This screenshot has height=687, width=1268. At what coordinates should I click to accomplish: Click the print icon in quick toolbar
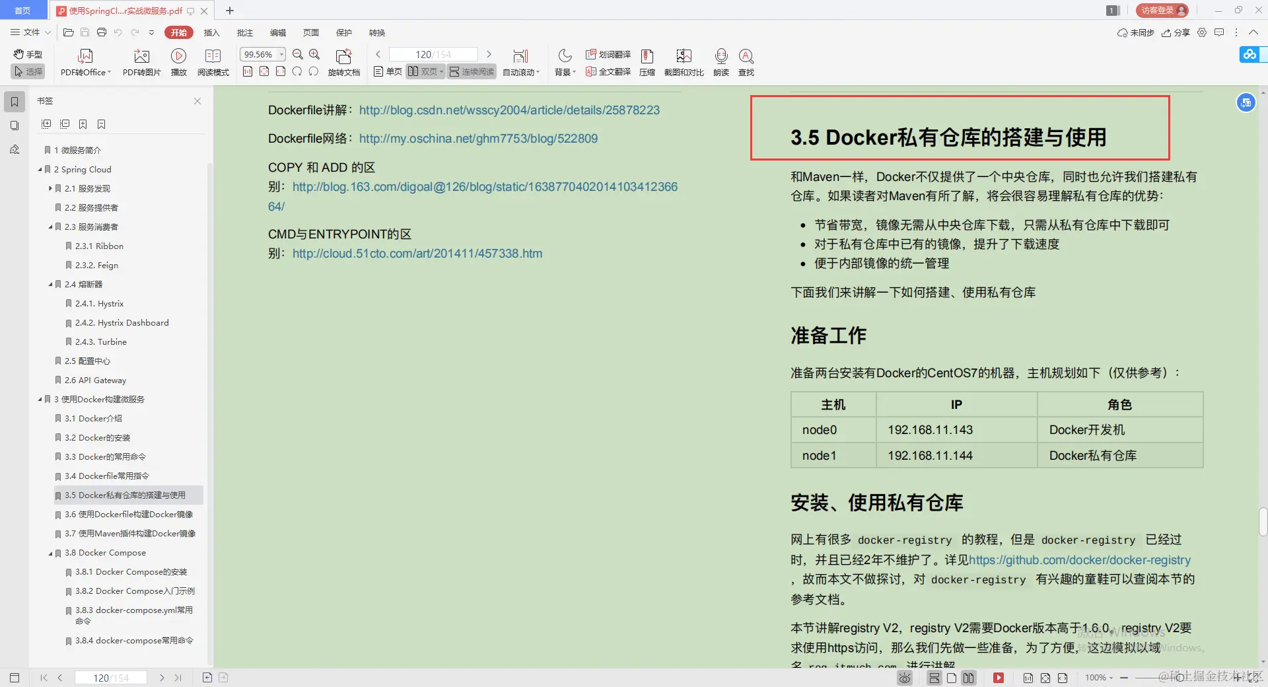click(x=101, y=32)
